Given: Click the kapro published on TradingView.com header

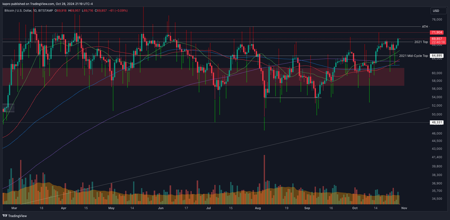Looking at the screenshot, I should click(48, 4).
